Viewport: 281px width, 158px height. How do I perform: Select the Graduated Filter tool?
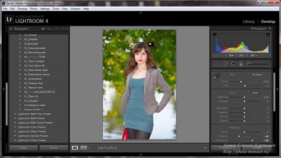pos(241,64)
